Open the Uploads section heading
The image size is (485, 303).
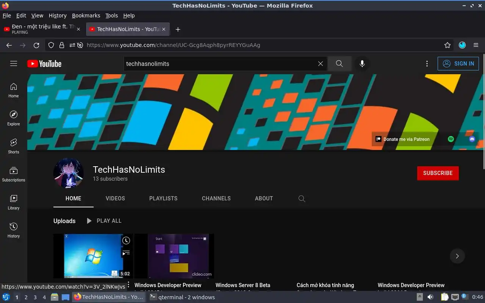(x=64, y=221)
